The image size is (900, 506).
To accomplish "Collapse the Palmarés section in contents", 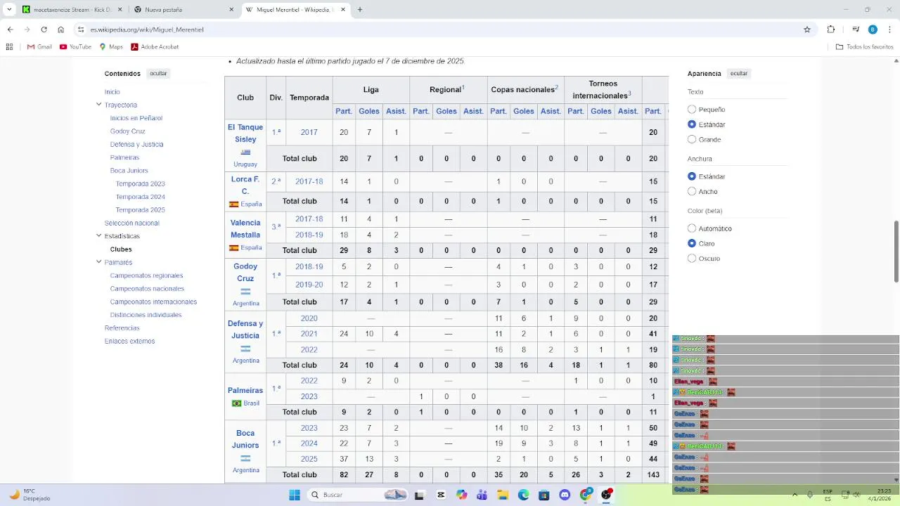I will click(x=99, y=262).
